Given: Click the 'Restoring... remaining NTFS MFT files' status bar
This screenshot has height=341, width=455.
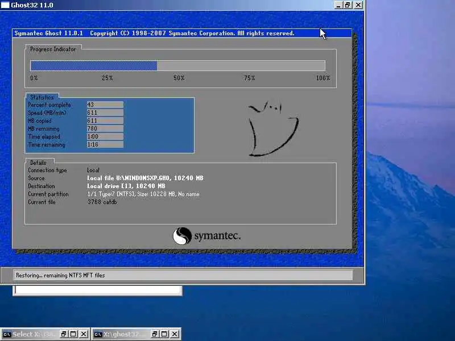Looking at the screenshot, I should [183, 275].
